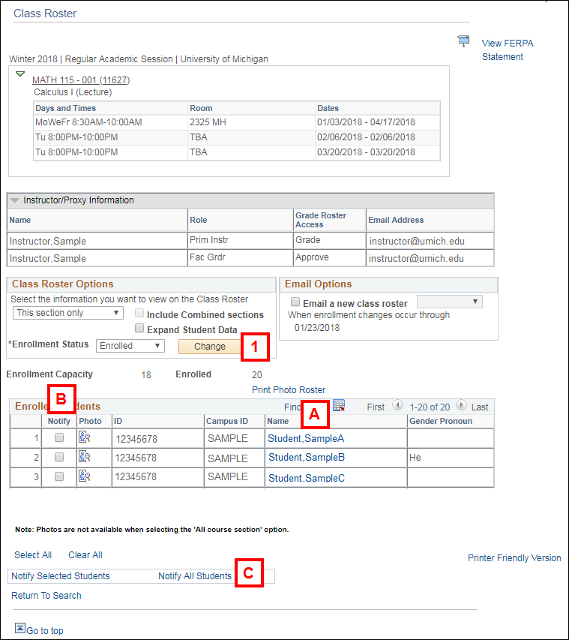
Task: Open photo icon for Student,SampleB
Action: tap(85, 457)
